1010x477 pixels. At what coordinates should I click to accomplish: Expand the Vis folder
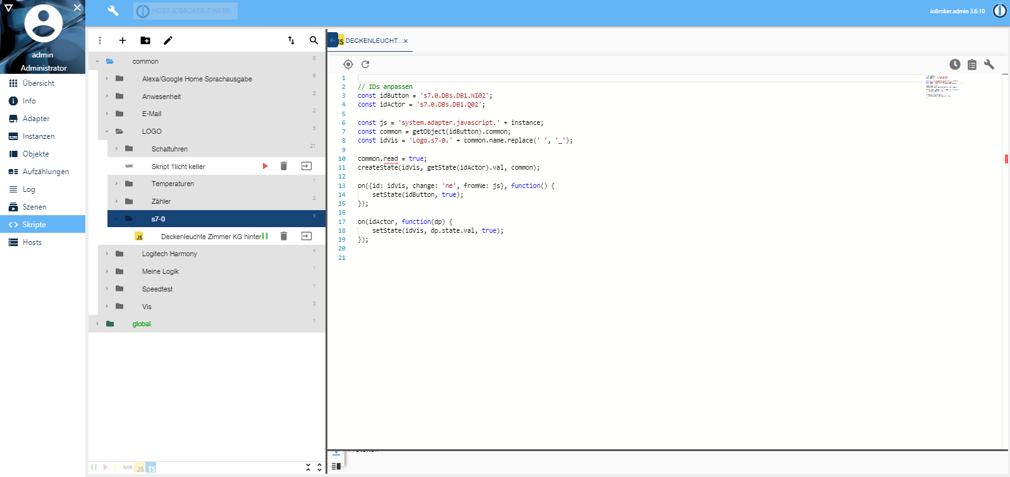point(107,307)
